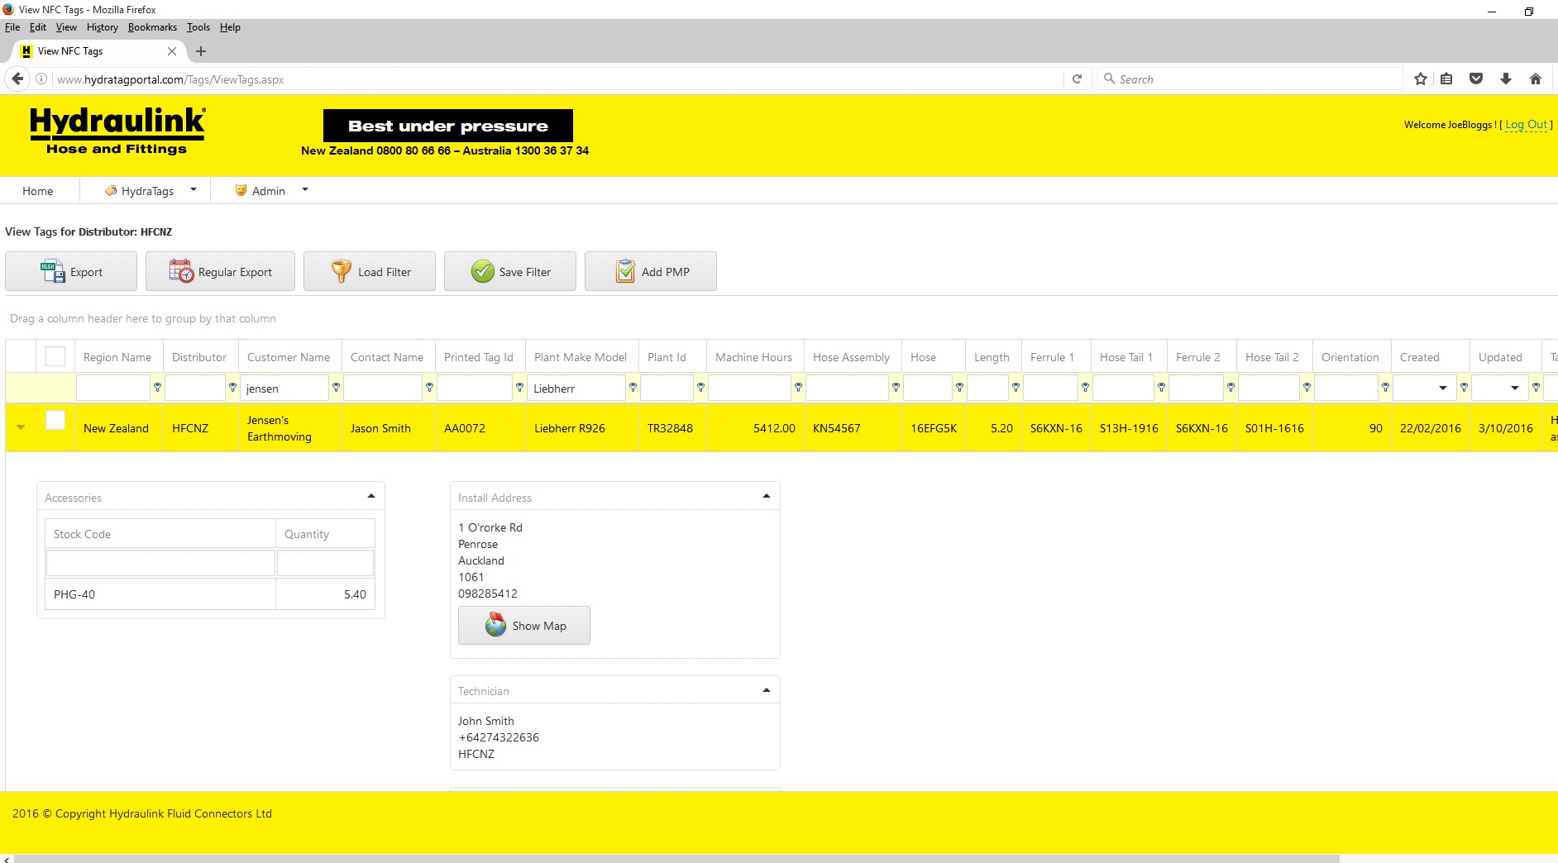Viewport: 1558px width, 863px height.
Task: Open the Created date filter dropdown
Action: point(1443,388)
